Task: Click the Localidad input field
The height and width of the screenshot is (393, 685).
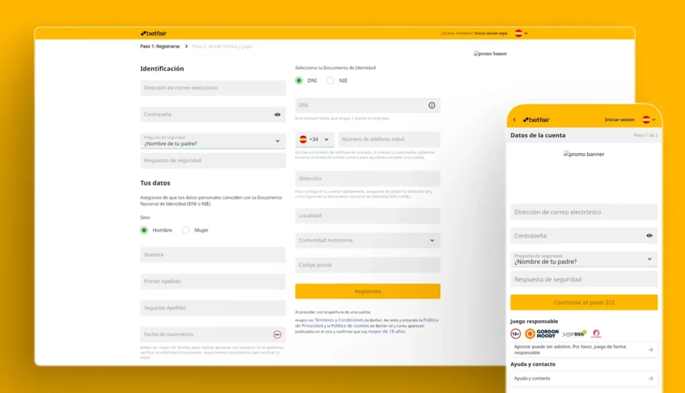Action: [x=367, y=216]
